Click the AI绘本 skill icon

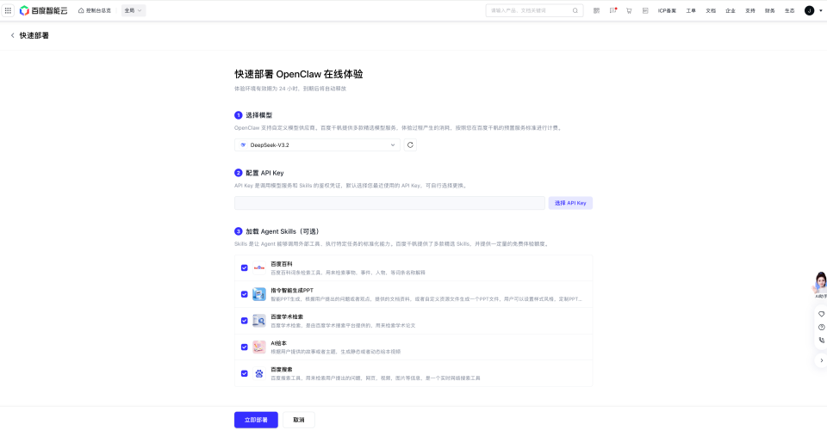[x=259, y=347]
